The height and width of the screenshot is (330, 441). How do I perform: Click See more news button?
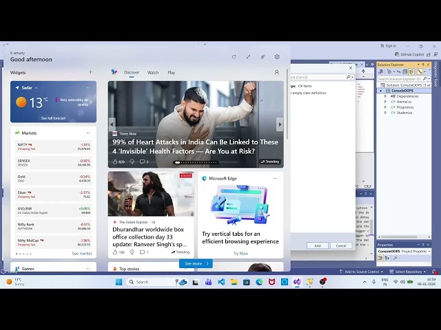coord(196,263)
